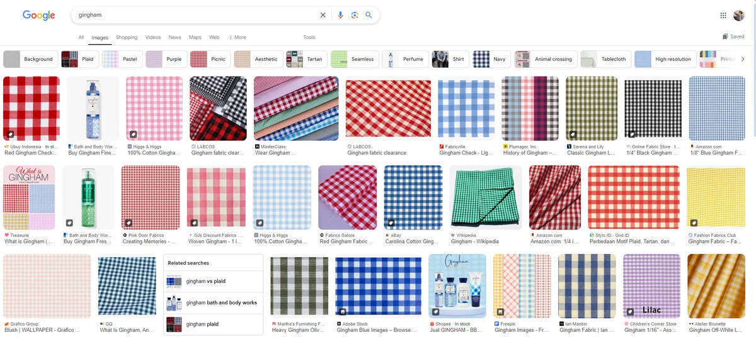Filter by Plaid chip
The image size is (756, 337).
click(x=79, y=59)
